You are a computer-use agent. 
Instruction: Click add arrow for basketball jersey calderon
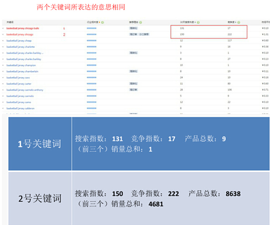3,109
